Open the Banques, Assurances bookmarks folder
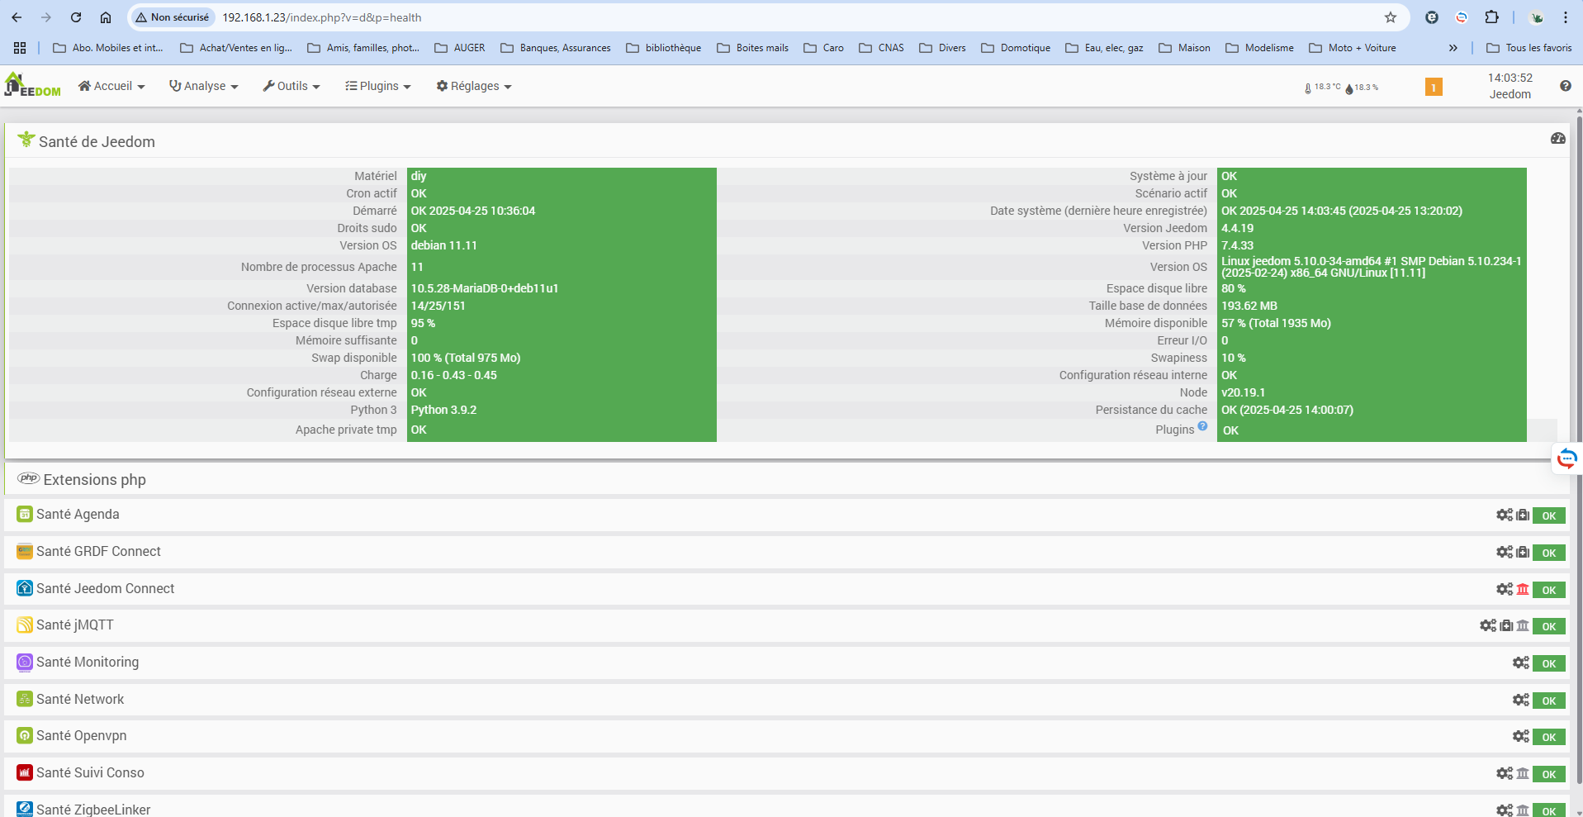The height and width of the screenshot is (817, 1583). point(556,48)
